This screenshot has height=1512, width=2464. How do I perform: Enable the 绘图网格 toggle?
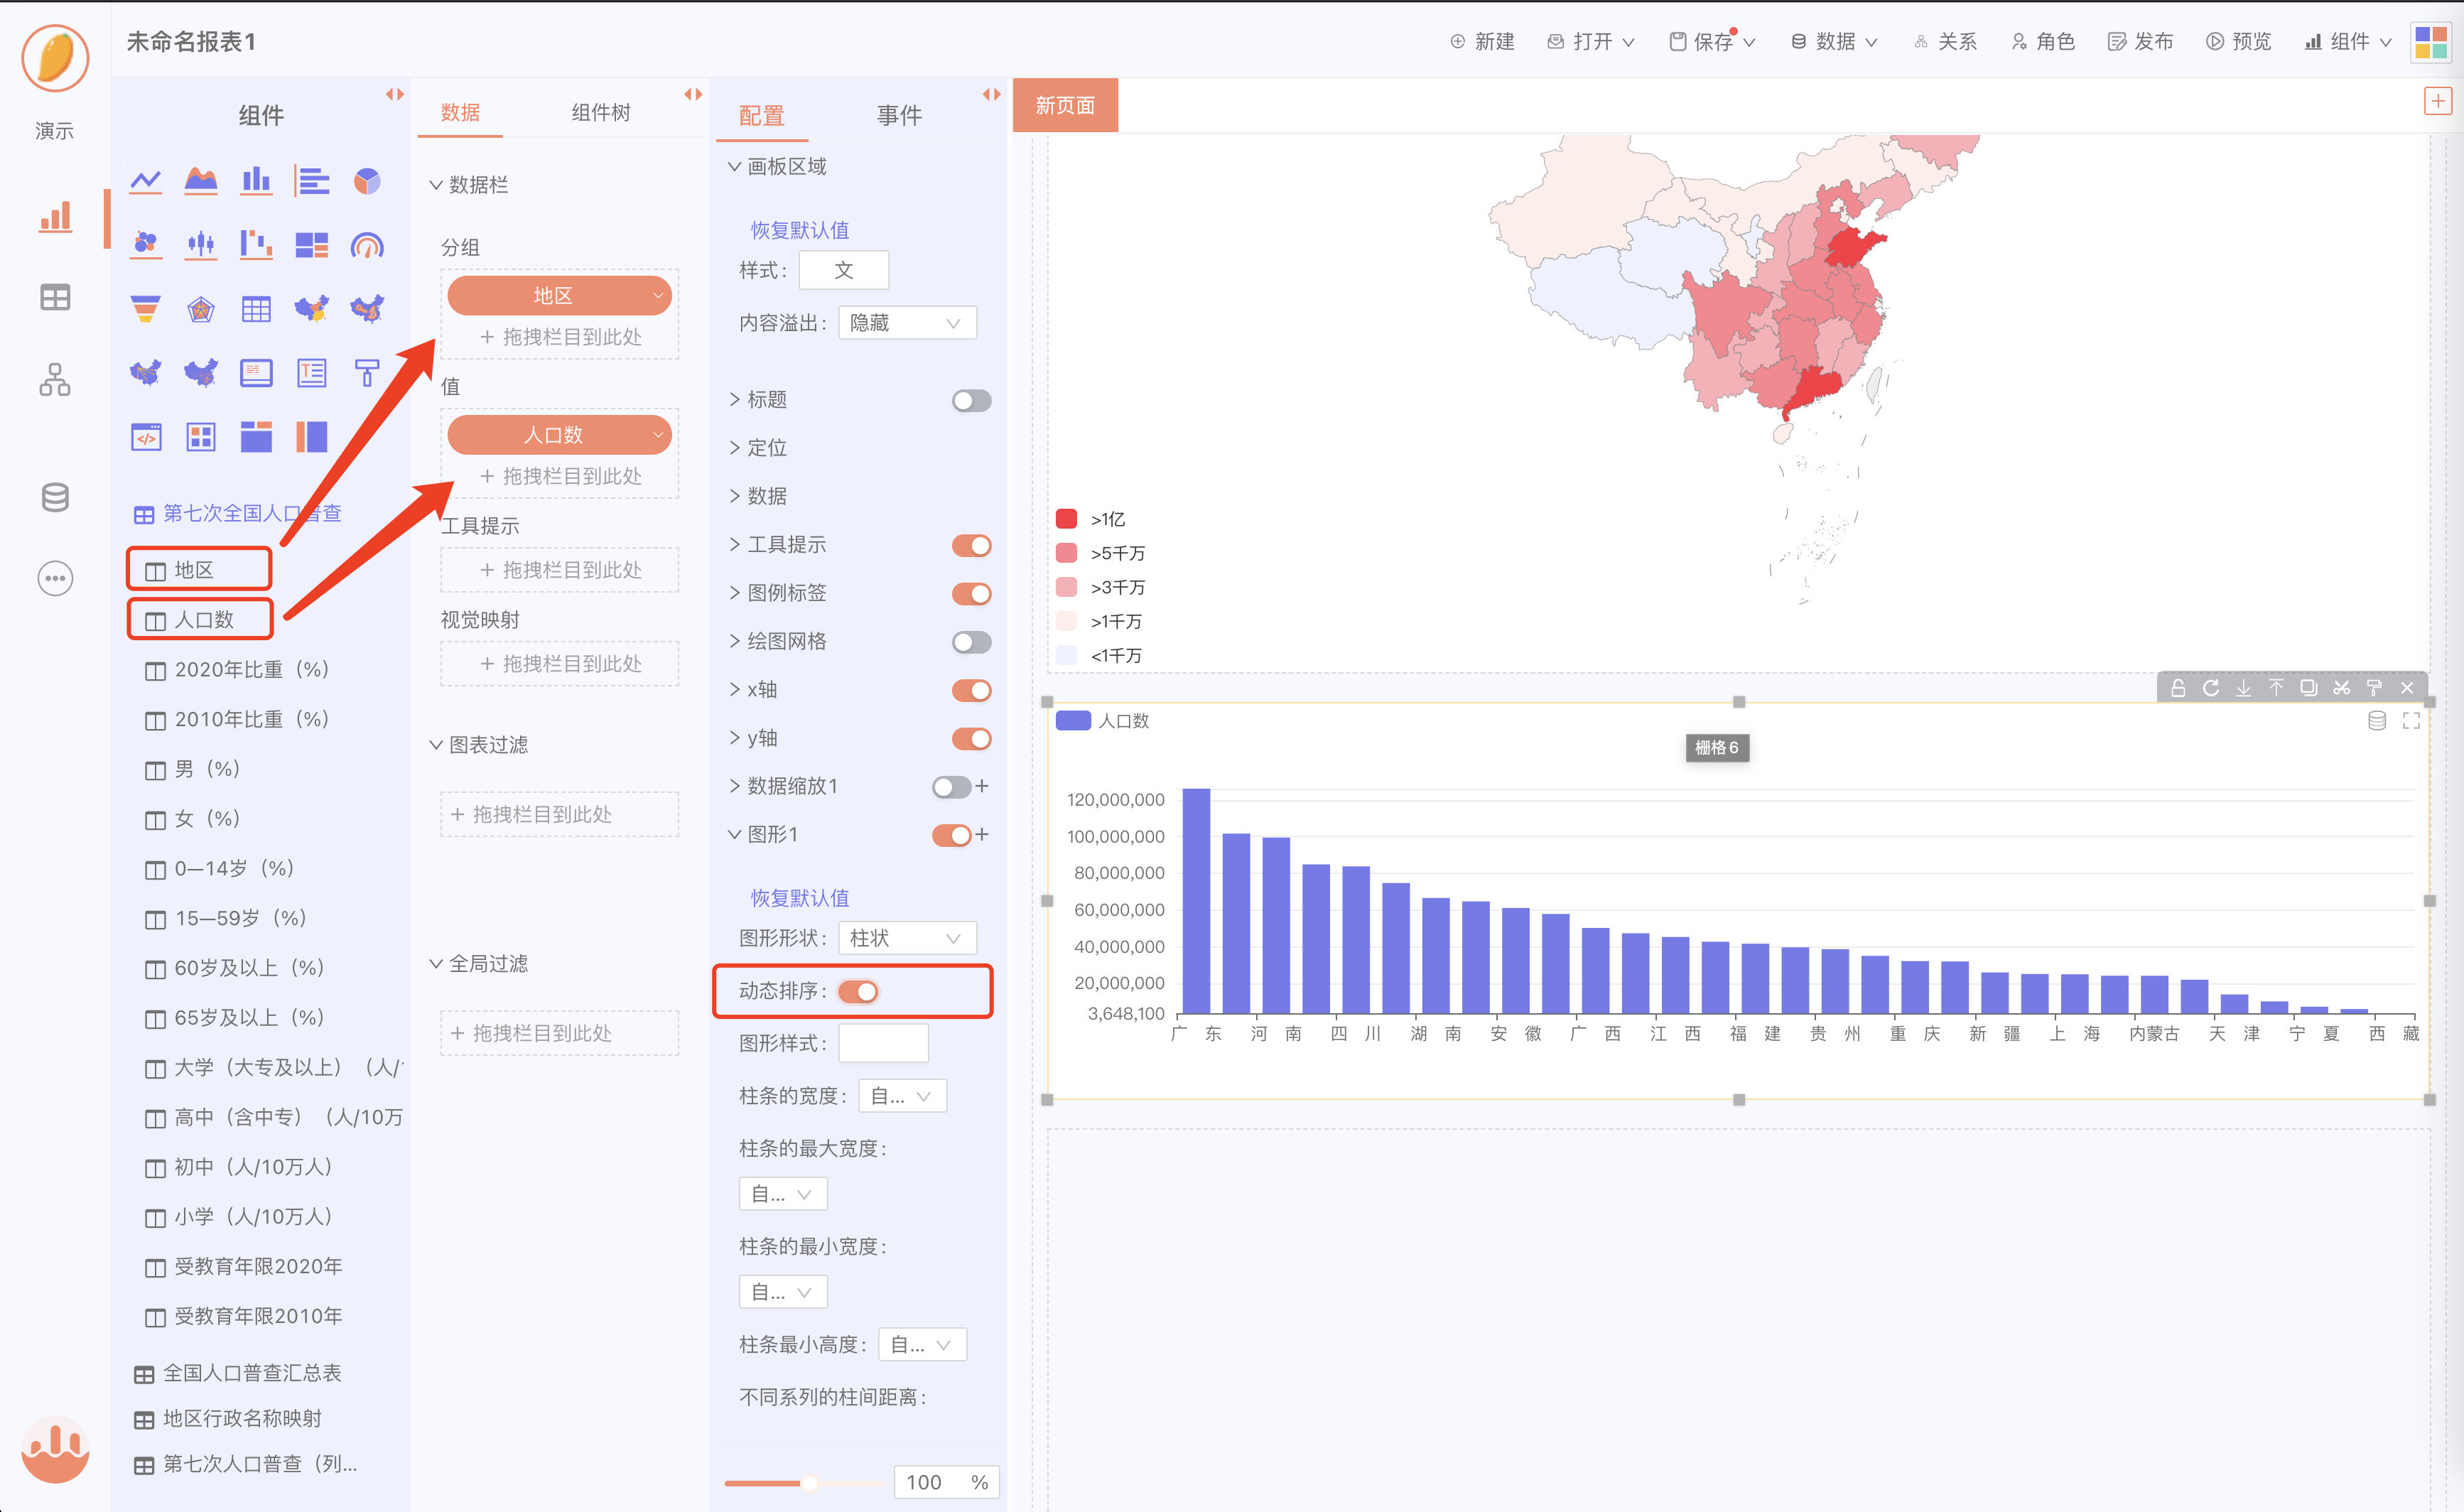[971, 641]
